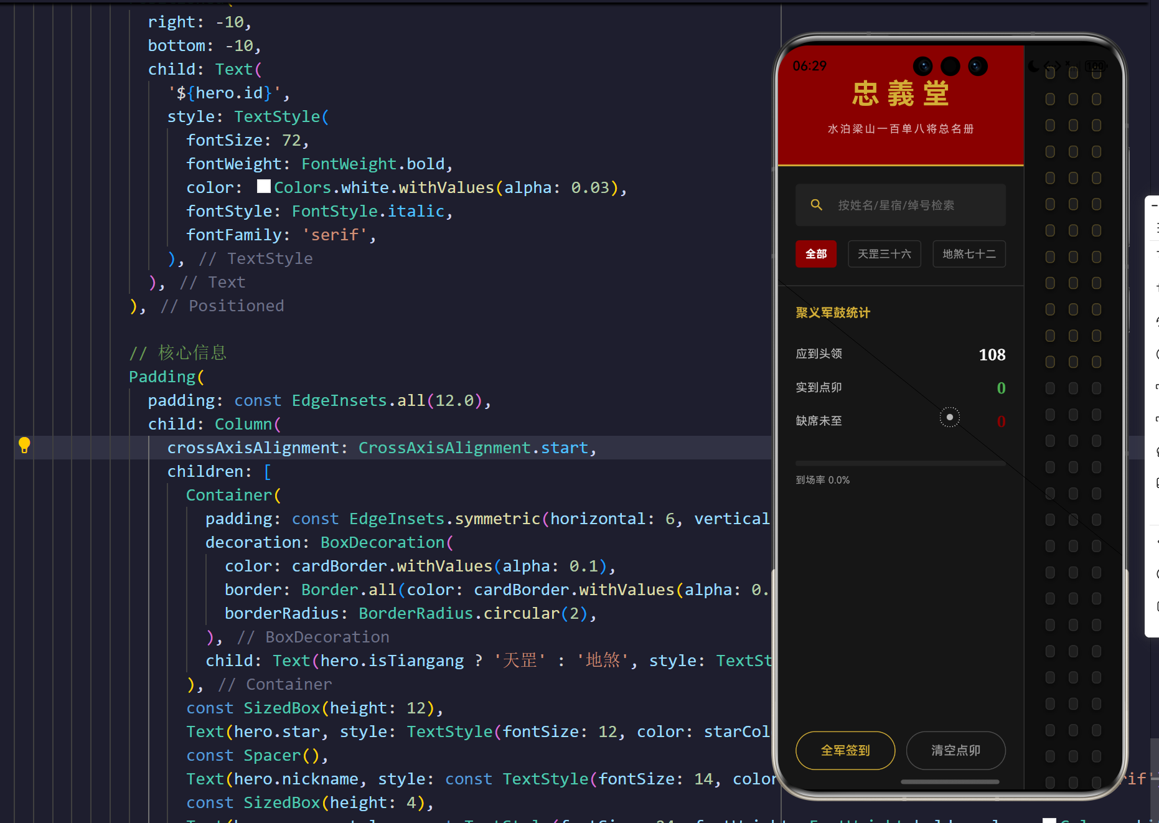Click the 'child: Column(' line
1159x823 pixels.
[215, 425]
